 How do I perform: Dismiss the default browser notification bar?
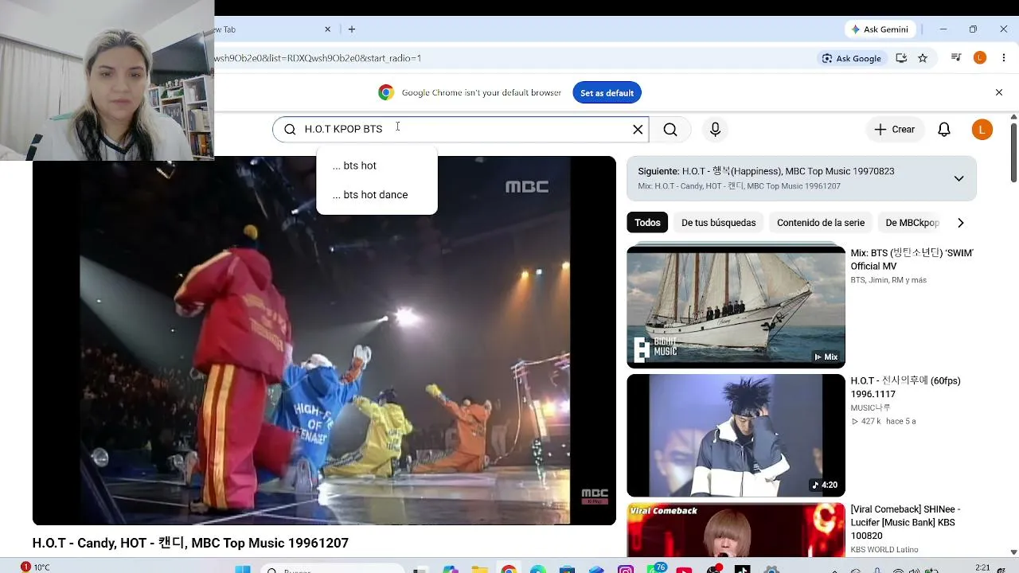click(x=999, y=93)
